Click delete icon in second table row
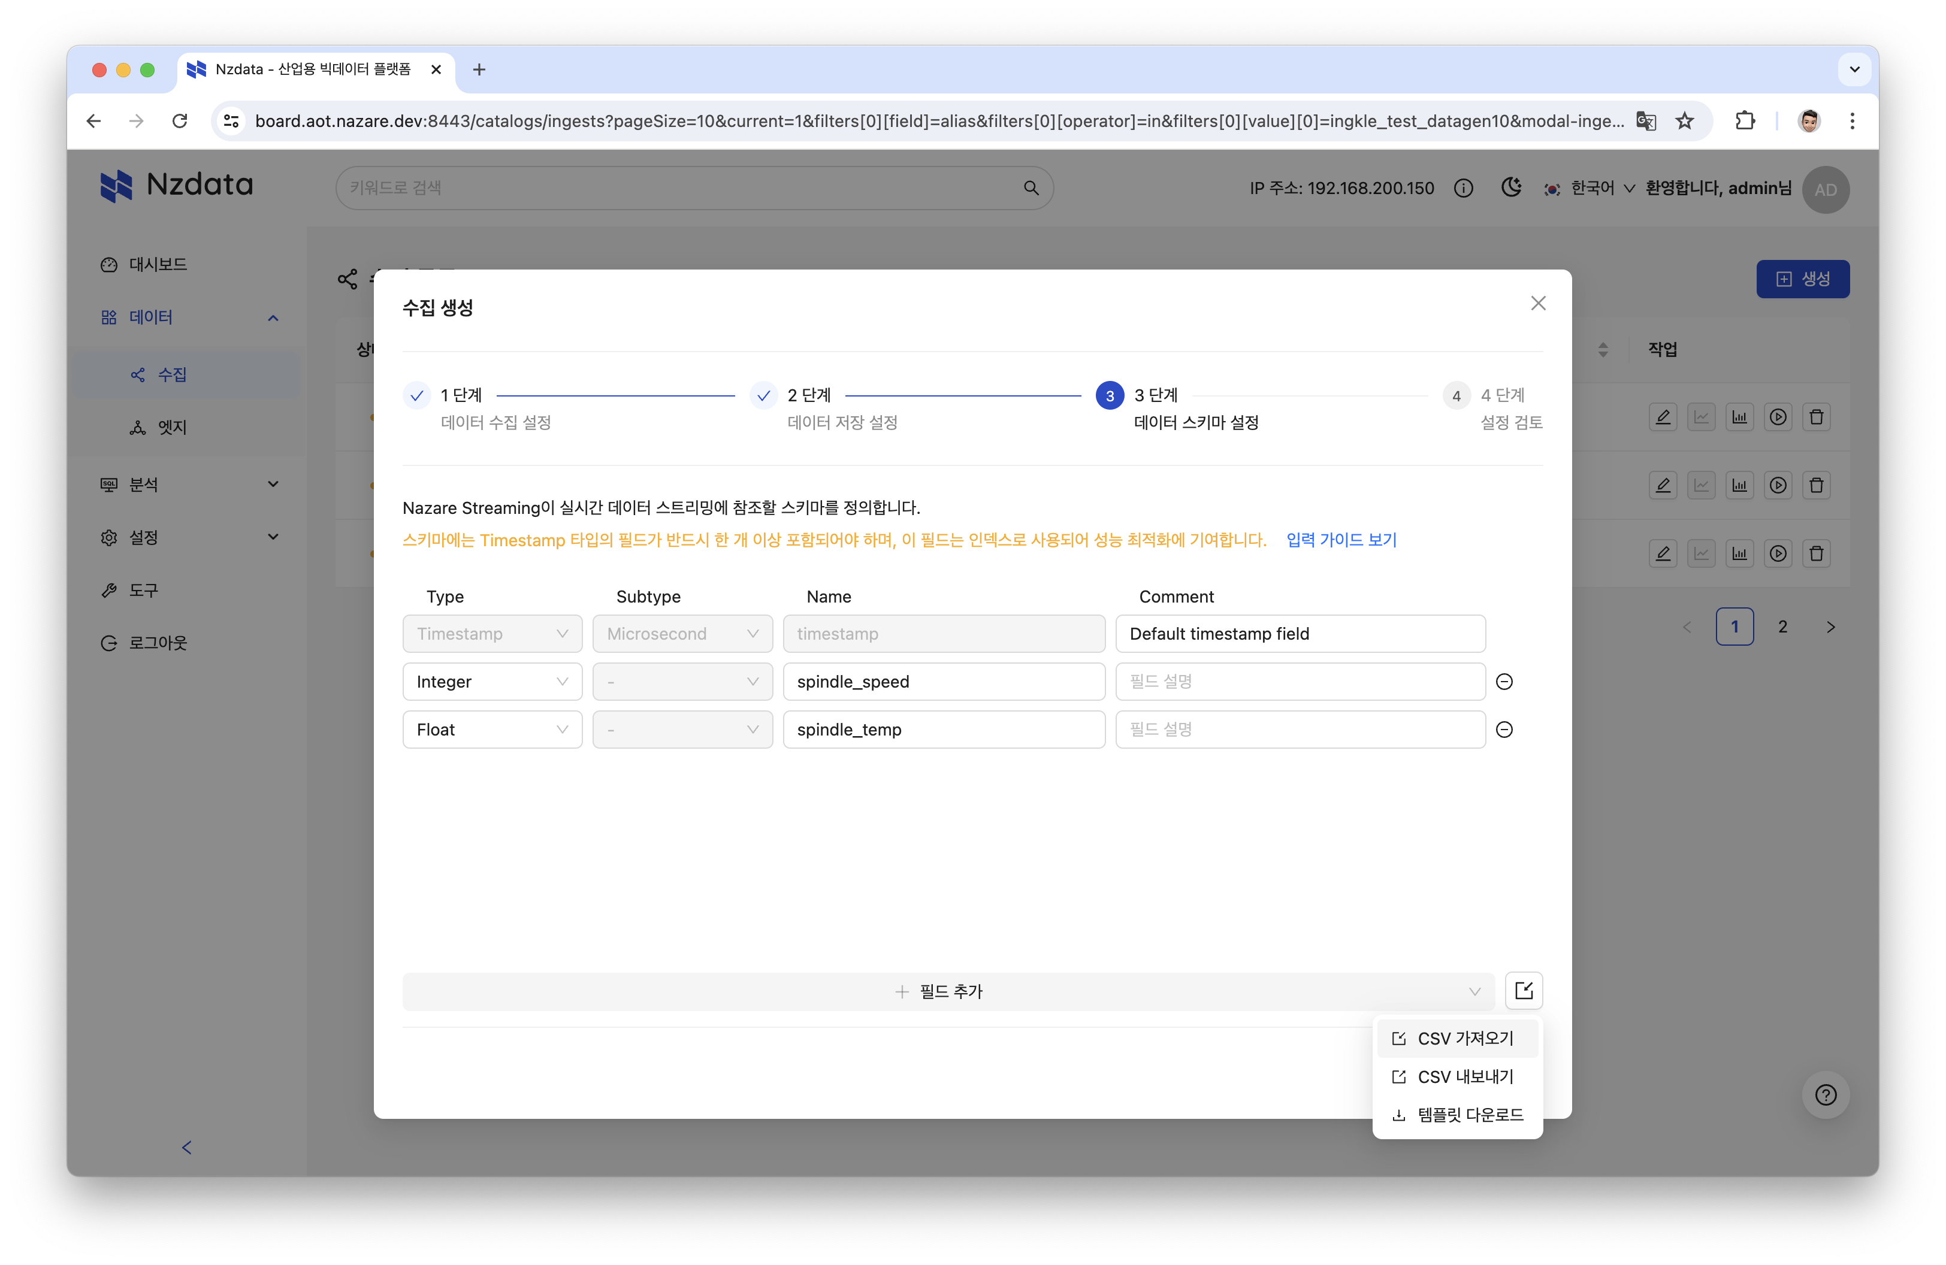The image size is (1946, 1265). coord(1816,485)
